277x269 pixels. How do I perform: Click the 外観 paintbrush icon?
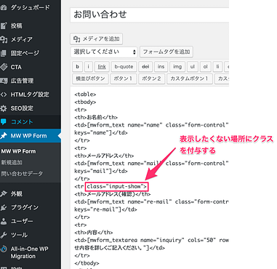[x=4, y=193]
